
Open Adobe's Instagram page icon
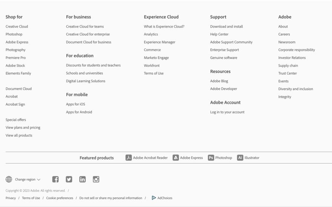tap(96, 179)
